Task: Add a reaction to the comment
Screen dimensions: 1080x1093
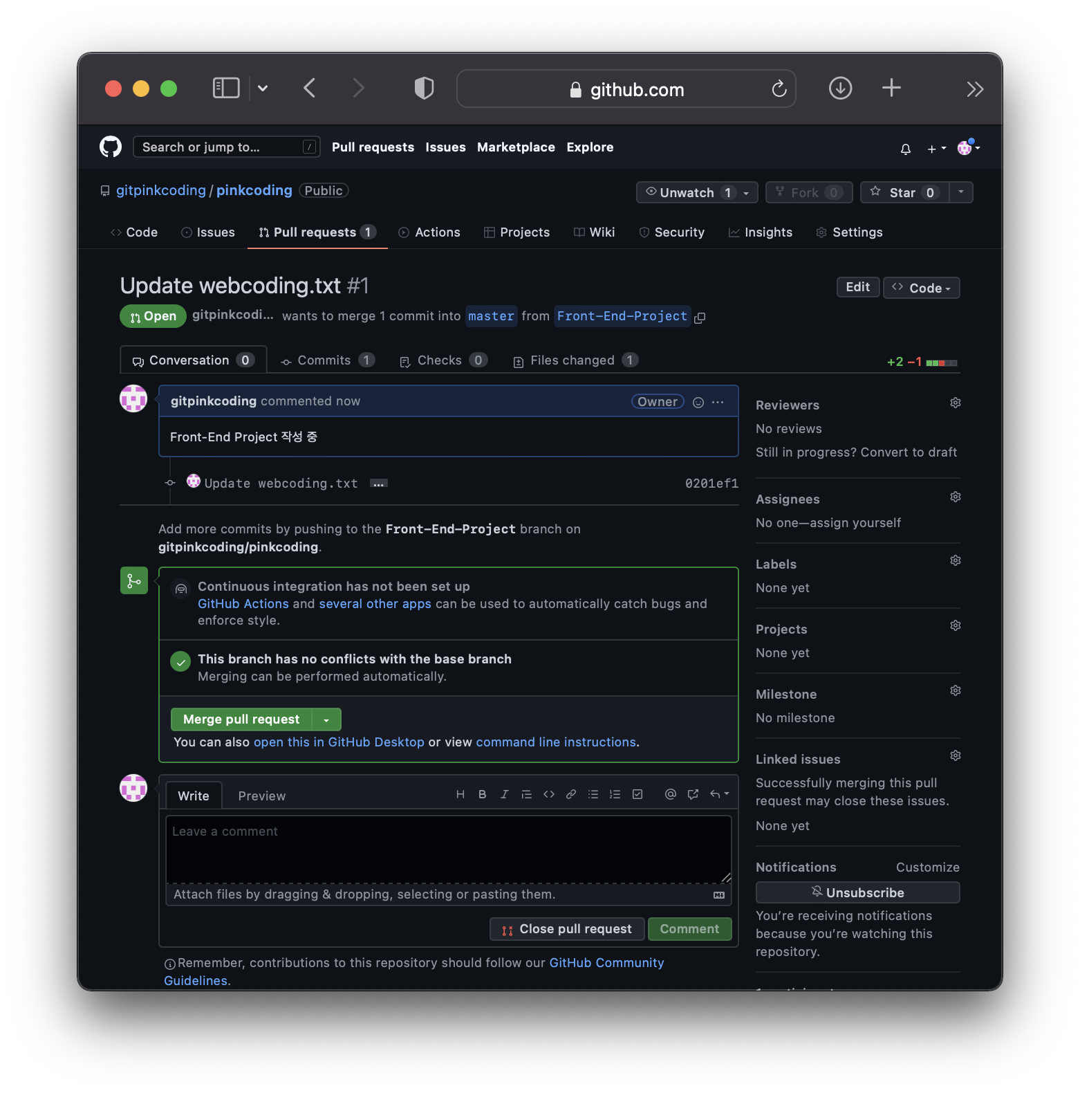Action: click(x=698, y=402)
